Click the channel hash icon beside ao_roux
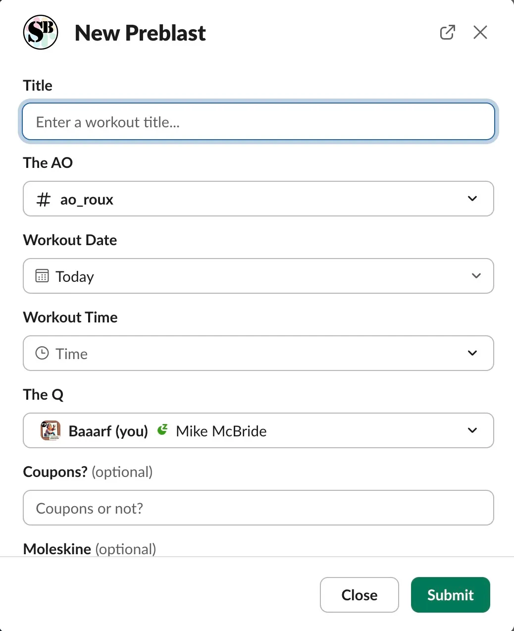Screen dimensions: 514x631 pos(44,199)
